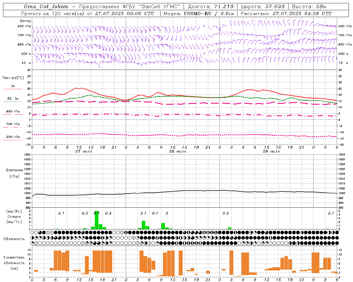353x282 pixels.
Task: Select the longitude value Долгота: 71.219
Action: coord(211,7)
